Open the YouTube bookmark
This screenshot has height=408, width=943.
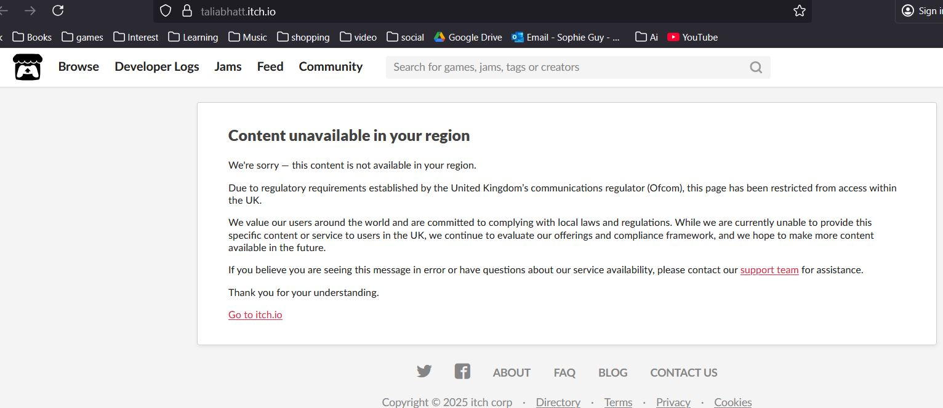[692, 37]
